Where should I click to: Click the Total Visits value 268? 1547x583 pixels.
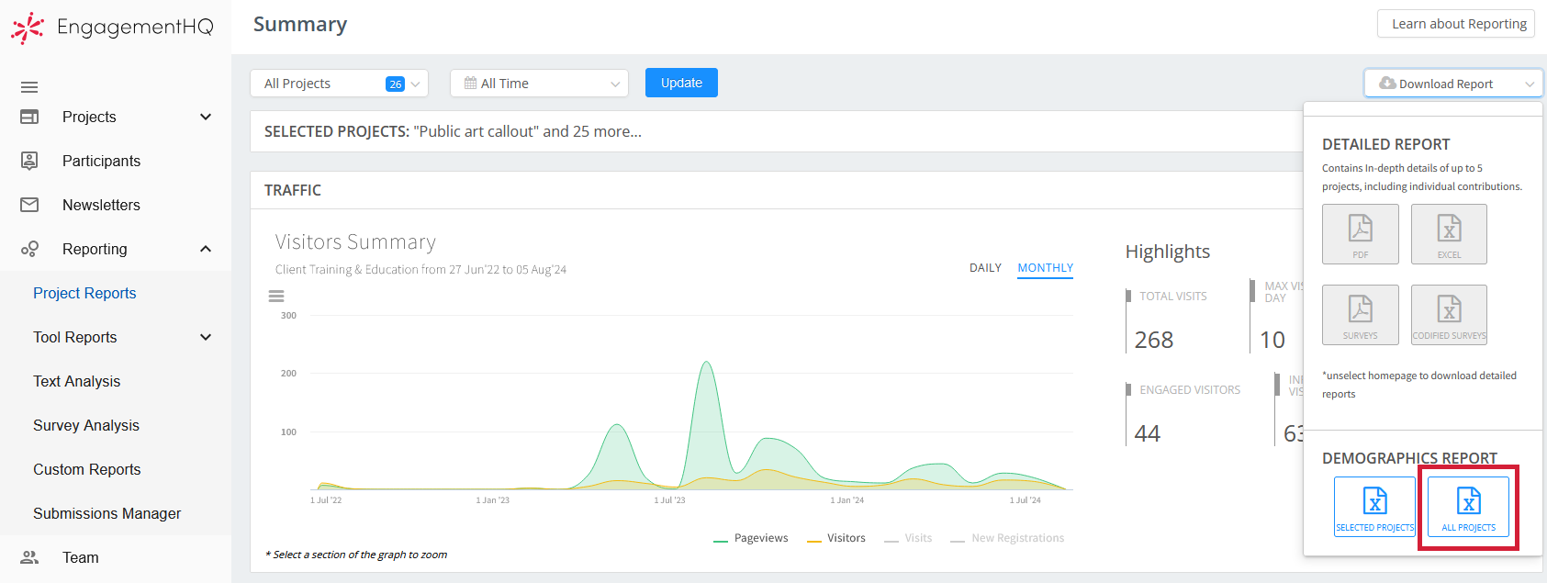click(1154, 340)
